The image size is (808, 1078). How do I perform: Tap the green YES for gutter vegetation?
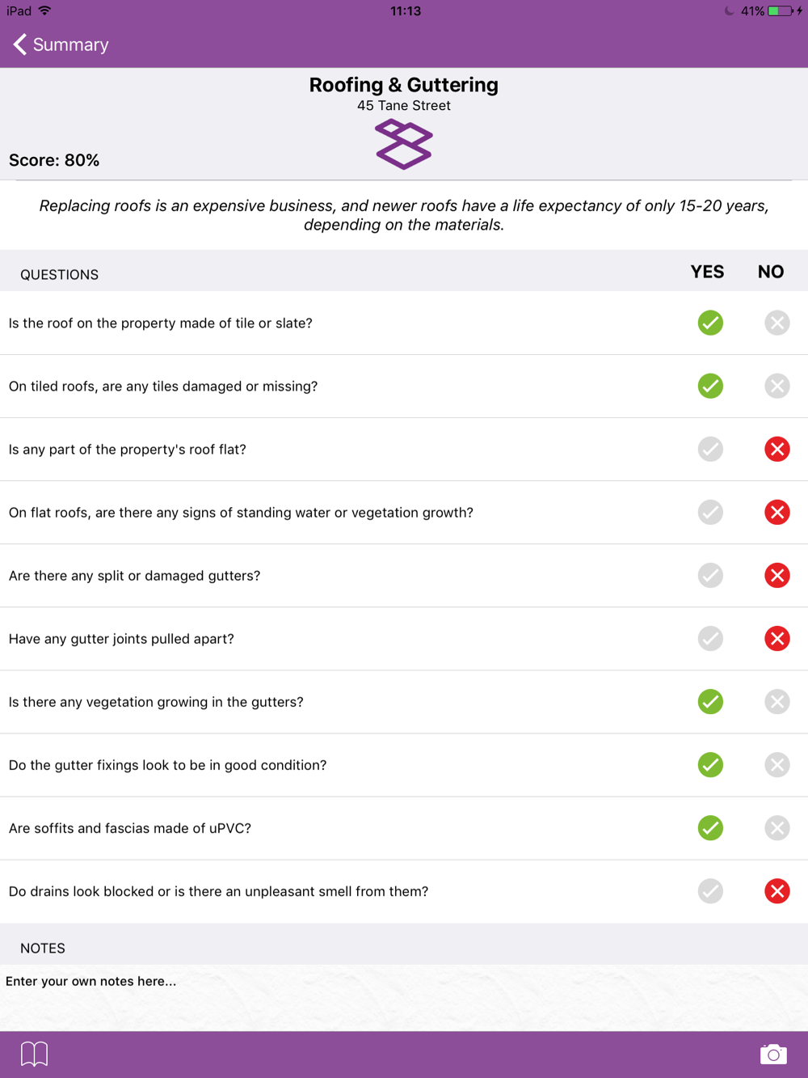(x=710, y=701)
